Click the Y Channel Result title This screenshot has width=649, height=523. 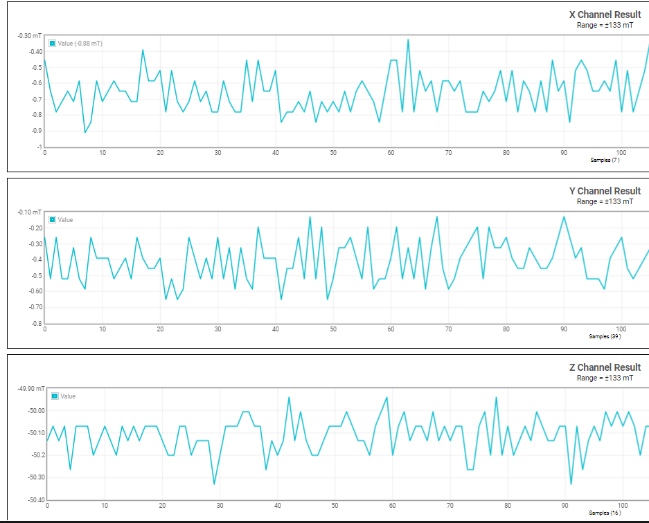tap(605, 191)
